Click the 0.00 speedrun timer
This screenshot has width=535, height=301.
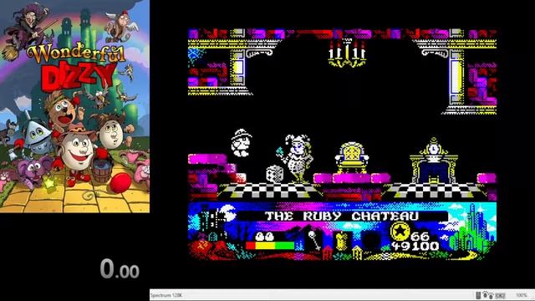coord(120,269)
